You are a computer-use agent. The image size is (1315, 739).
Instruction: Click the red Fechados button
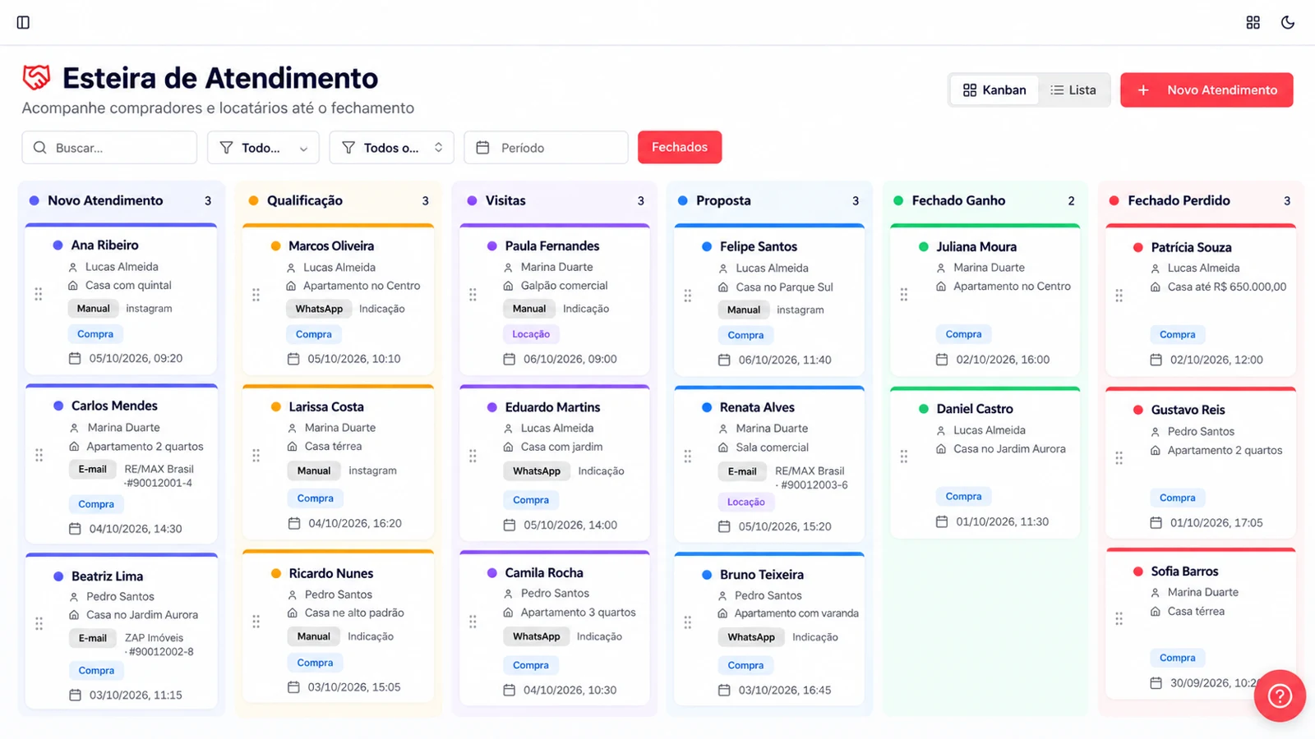pos(680,147)
